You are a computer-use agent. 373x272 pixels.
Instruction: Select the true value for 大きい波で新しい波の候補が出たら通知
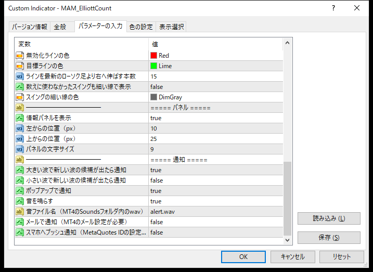point(156,170)
